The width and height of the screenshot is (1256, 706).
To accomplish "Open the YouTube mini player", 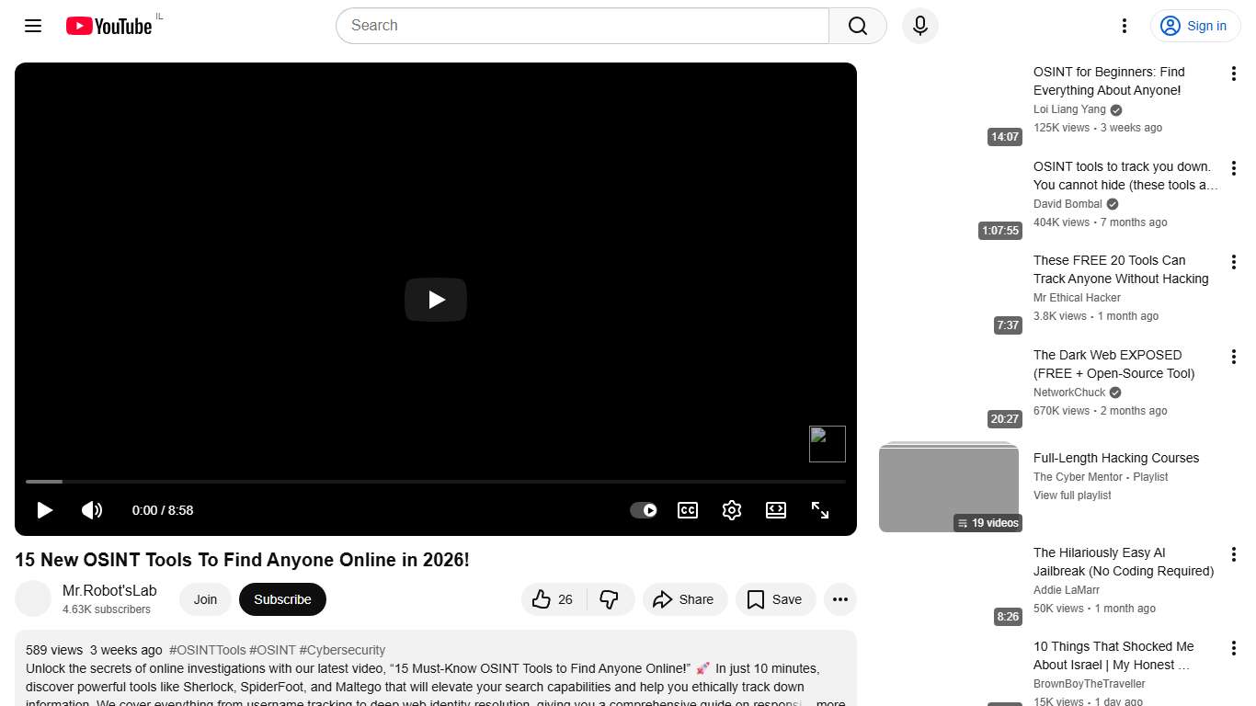I will tap(776, 510).
